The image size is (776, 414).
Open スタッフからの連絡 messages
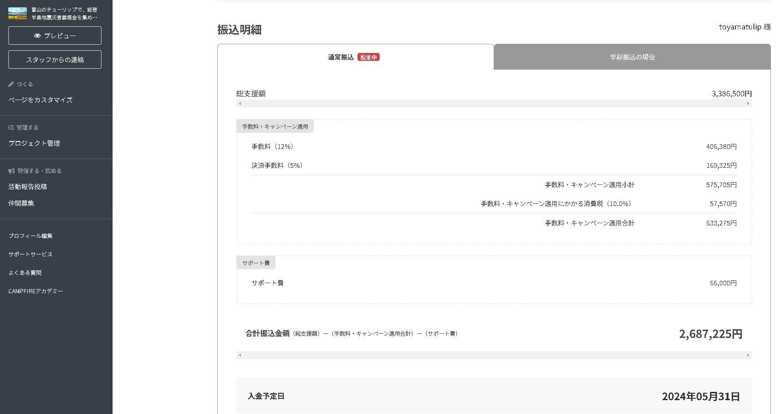(x=55, y=59)
